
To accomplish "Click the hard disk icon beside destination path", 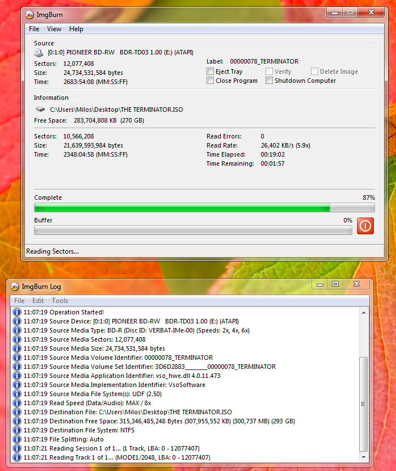I will 40,109.
